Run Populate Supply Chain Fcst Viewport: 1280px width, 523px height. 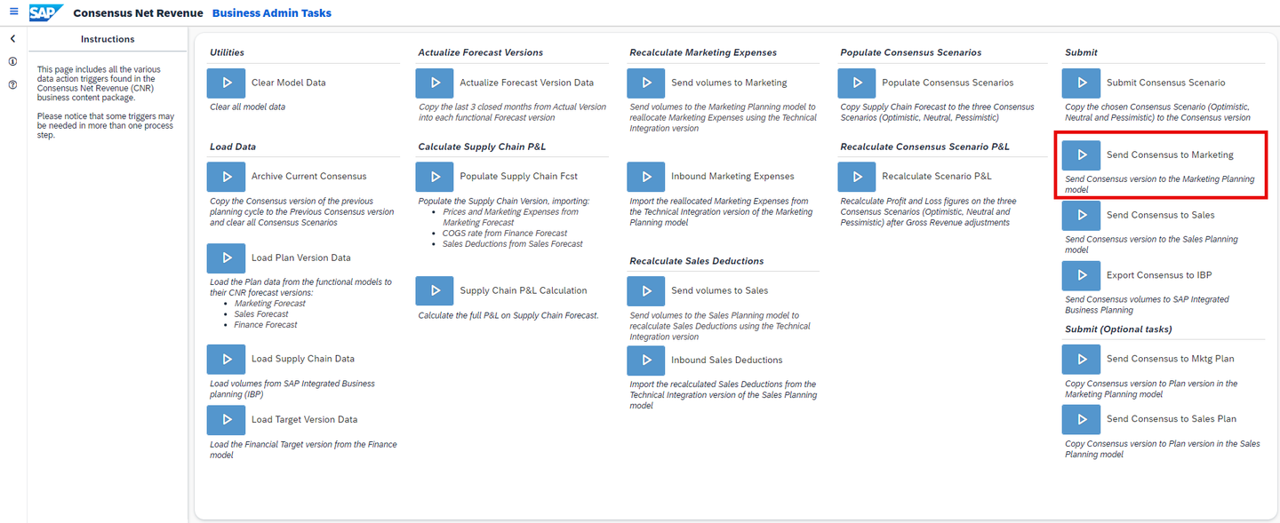(435, 177)
